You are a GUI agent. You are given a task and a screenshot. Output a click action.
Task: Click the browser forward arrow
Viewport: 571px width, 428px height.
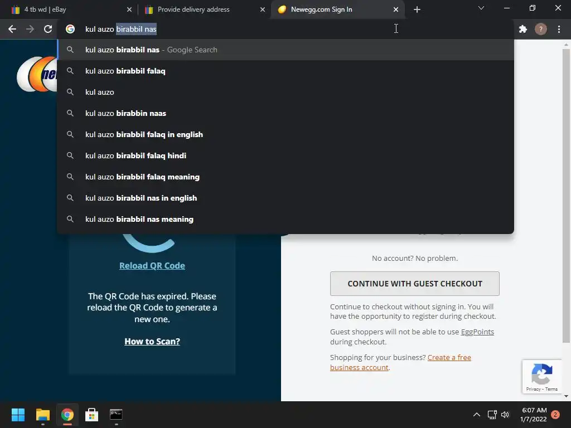[30, 29]
